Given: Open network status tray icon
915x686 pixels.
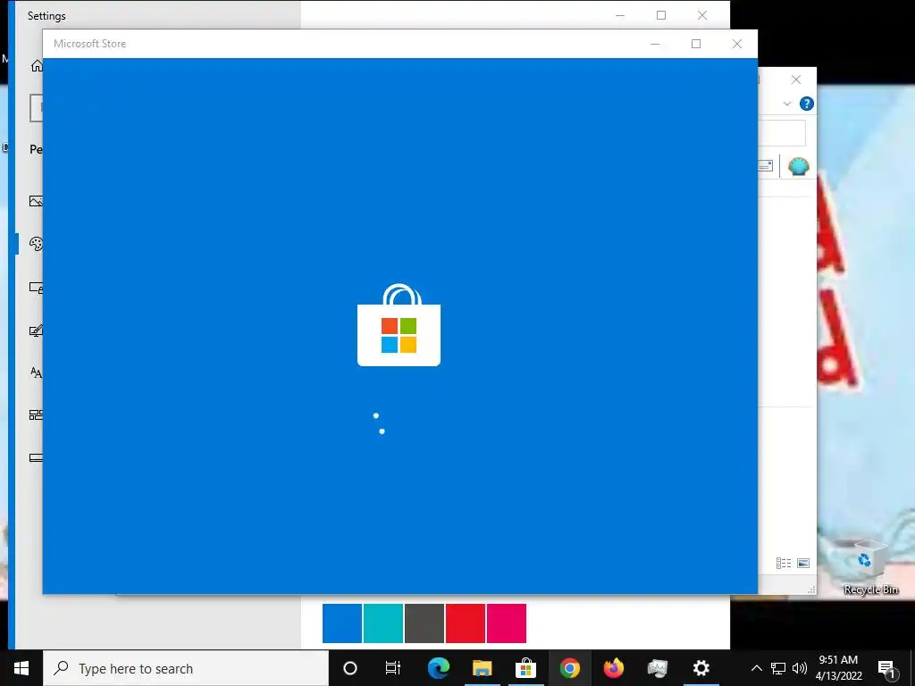Looking at the screenshot, I should pyautogui.click(x=778, y=668).
